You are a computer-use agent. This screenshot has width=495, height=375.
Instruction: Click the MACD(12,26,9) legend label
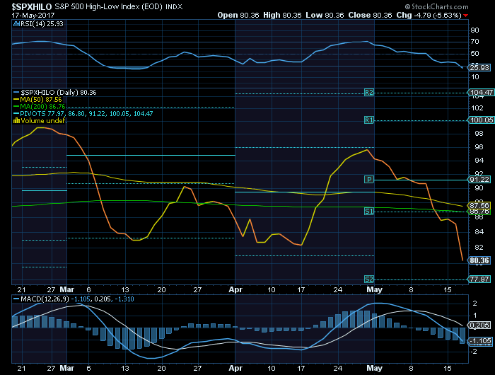[45, 299]
